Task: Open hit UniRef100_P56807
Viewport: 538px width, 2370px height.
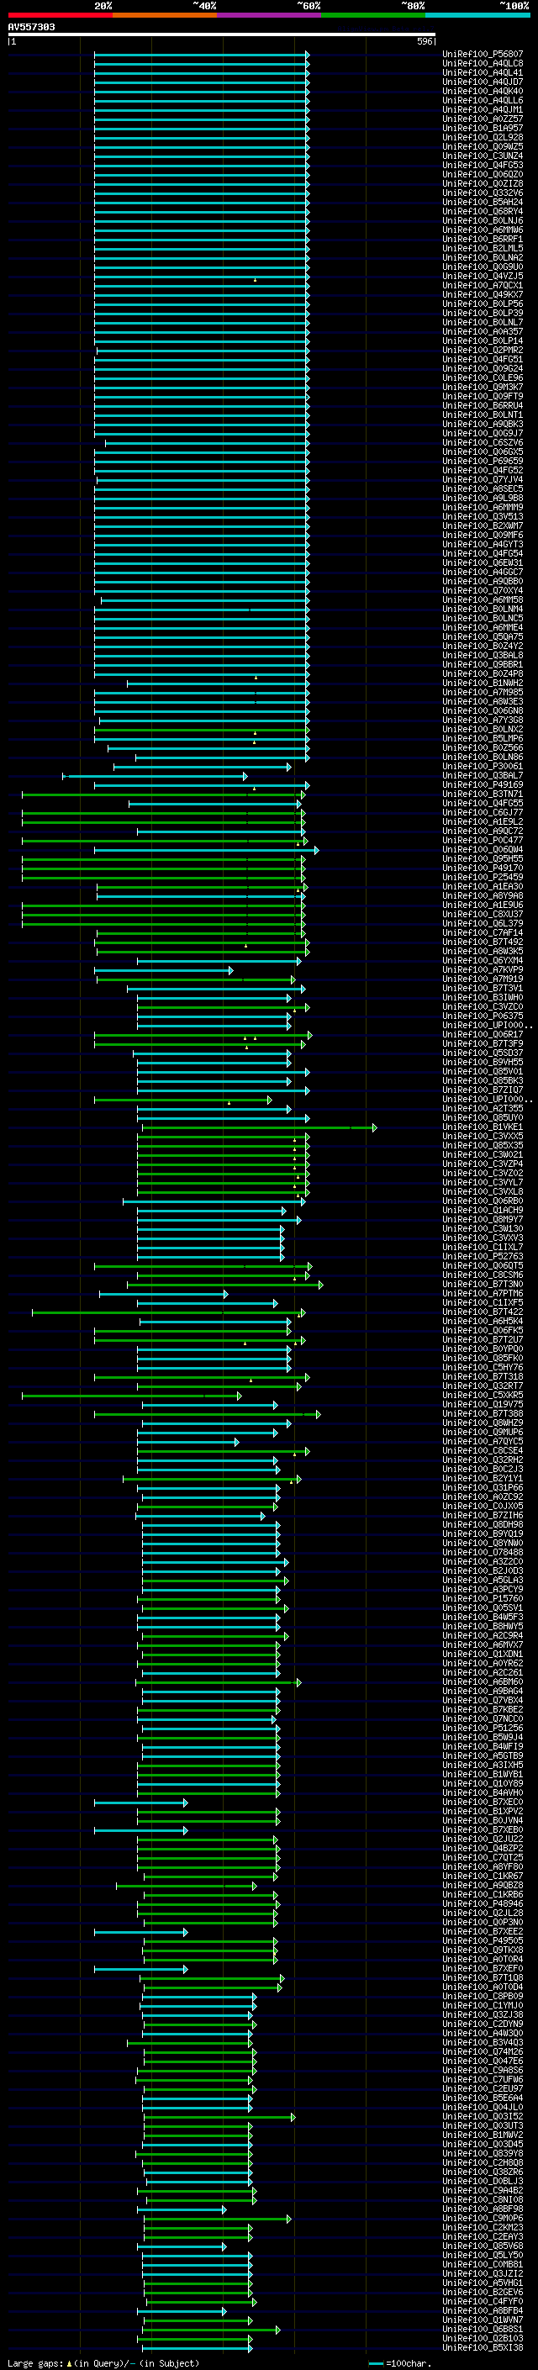Action: 483,55
